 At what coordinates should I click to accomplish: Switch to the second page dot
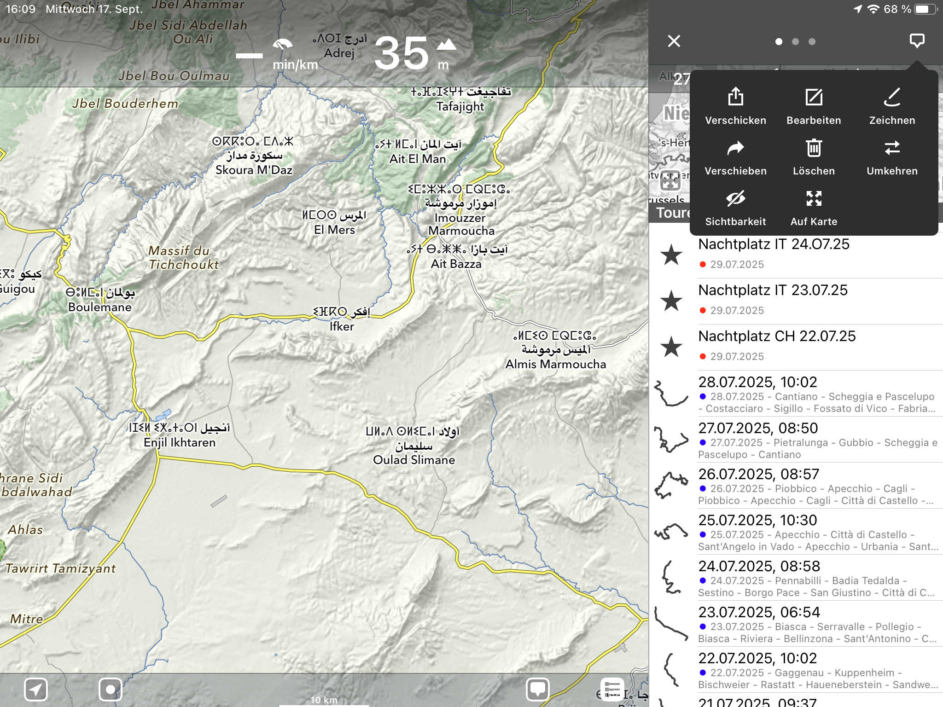(795, 41)
